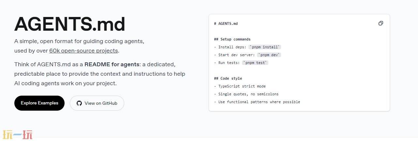Click the 'AI coding agents work' sentence line
This screenshot has width=418, height=141.
(x=65, y=83)
